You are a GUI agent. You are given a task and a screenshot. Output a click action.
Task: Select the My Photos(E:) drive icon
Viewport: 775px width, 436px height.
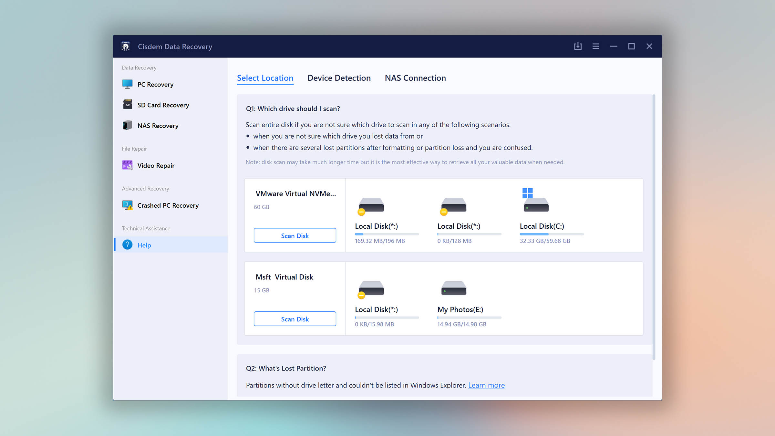point(454,288)
